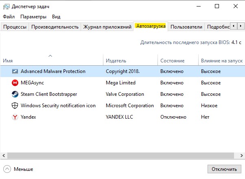The image size is (245, 179).
Task: Click the Mega Limited publisher cell
Action: coord(120,83)
